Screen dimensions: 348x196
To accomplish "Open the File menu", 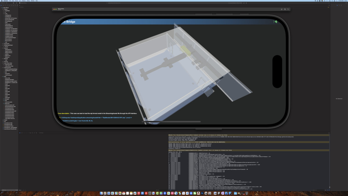I will [x=10, y=1].
